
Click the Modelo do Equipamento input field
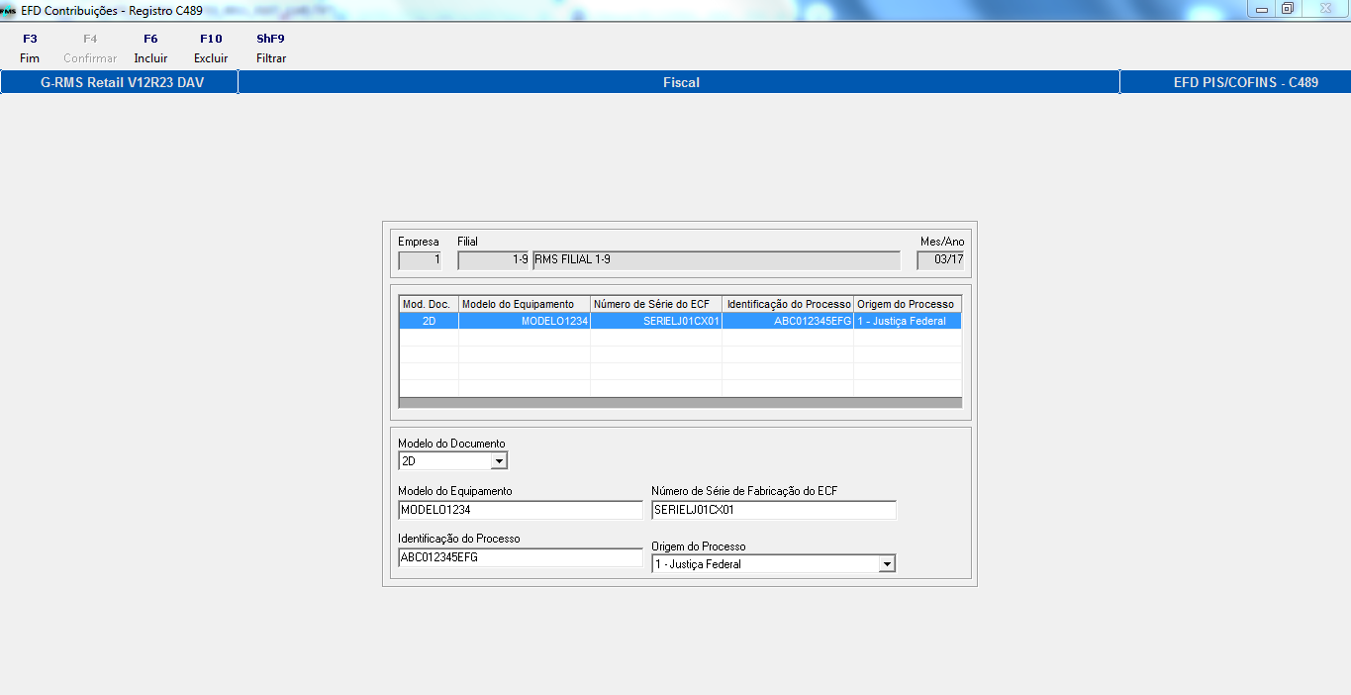520,510
